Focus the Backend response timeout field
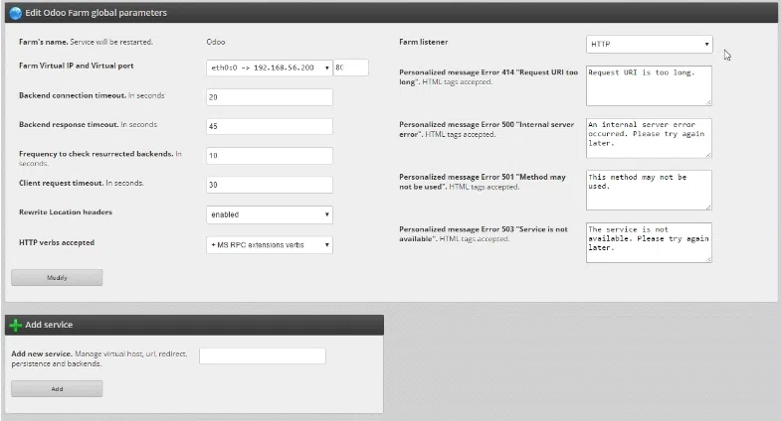This screenshot has width=781, height=421. click(269, 126)
